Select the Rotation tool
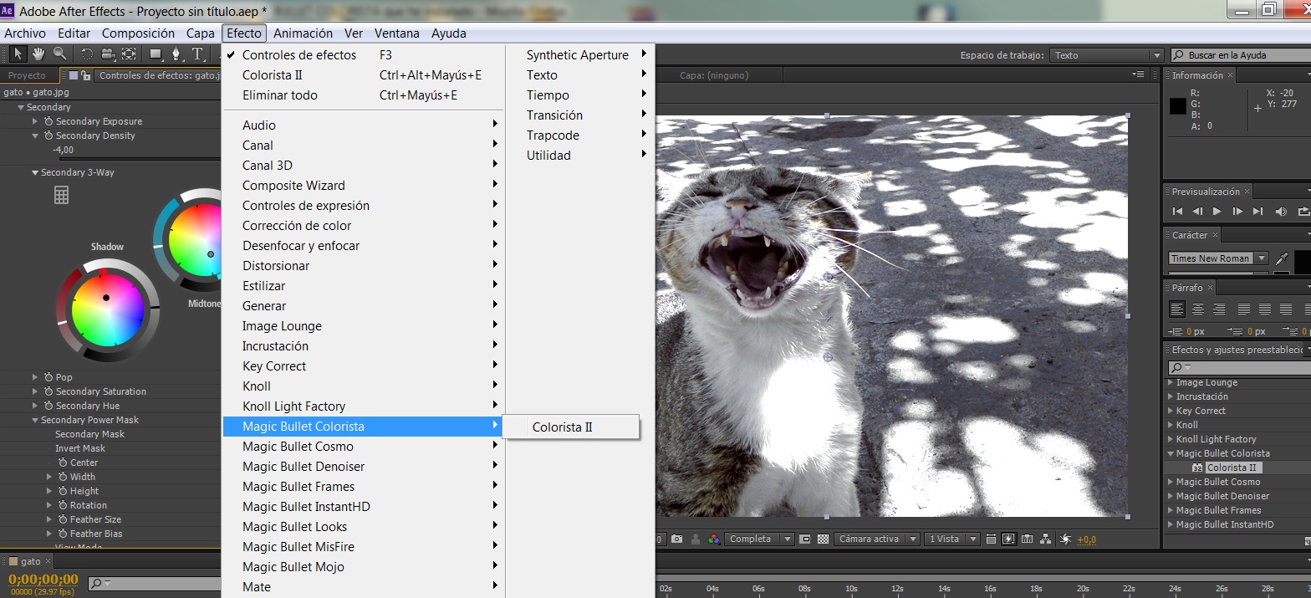The width and height of the screenshot is (1311, 598). click(87, 54)
